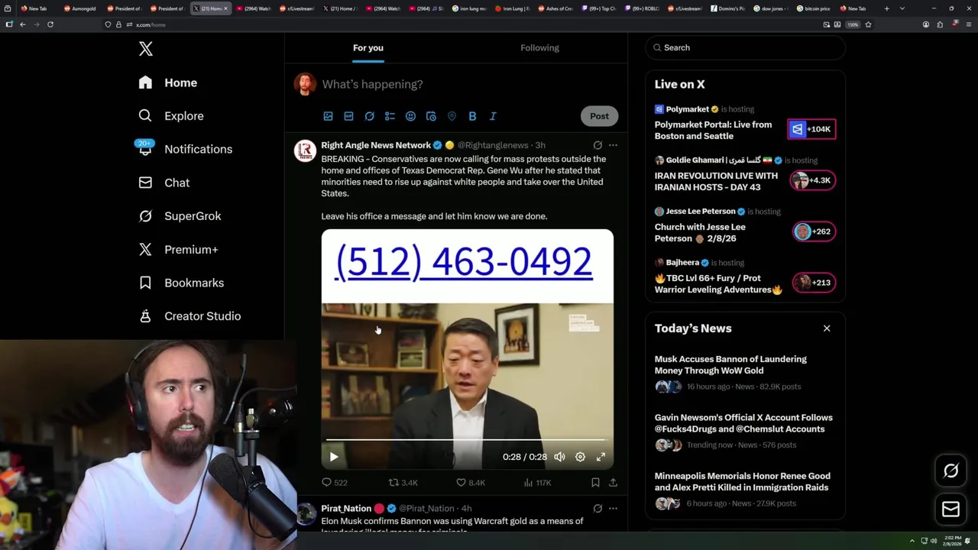Join Church with Jesse Lee Peterson +262

814,231
